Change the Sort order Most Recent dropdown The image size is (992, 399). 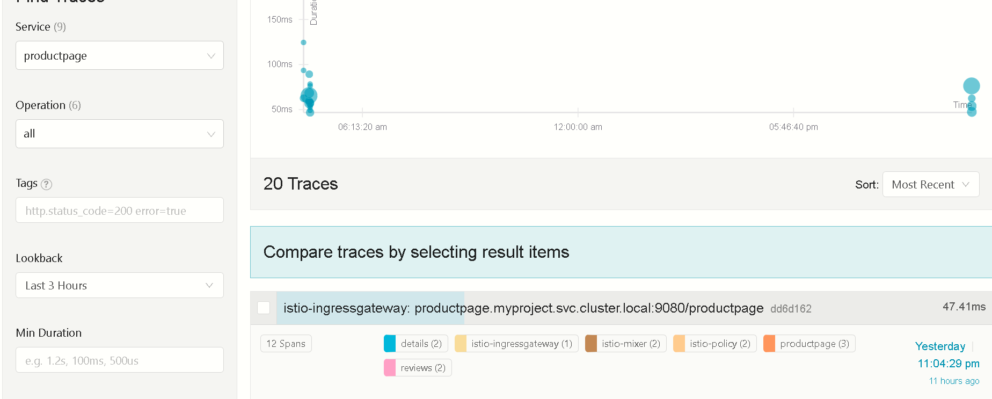click(x=930, y=184)
